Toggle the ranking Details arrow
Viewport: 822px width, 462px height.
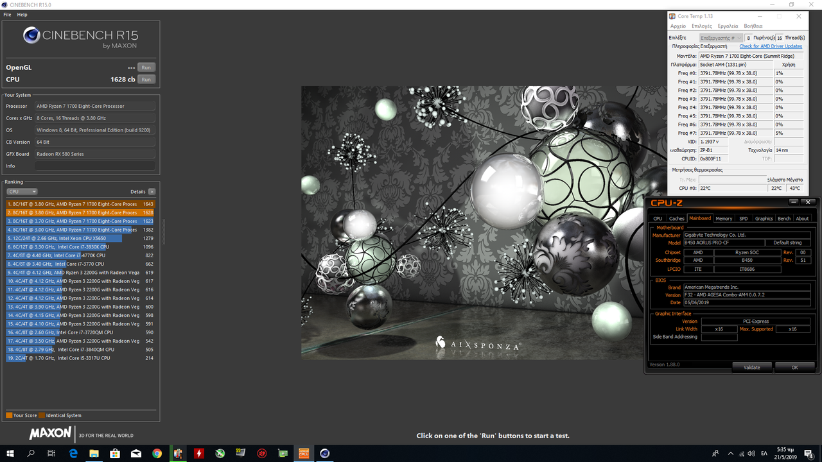coord(152,191)
